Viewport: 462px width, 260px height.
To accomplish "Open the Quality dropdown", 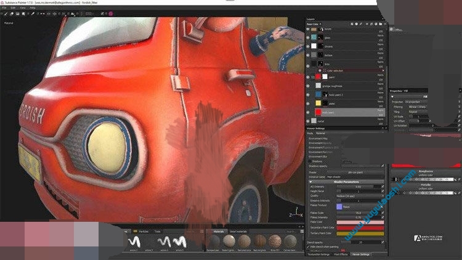I will [360, 196].
